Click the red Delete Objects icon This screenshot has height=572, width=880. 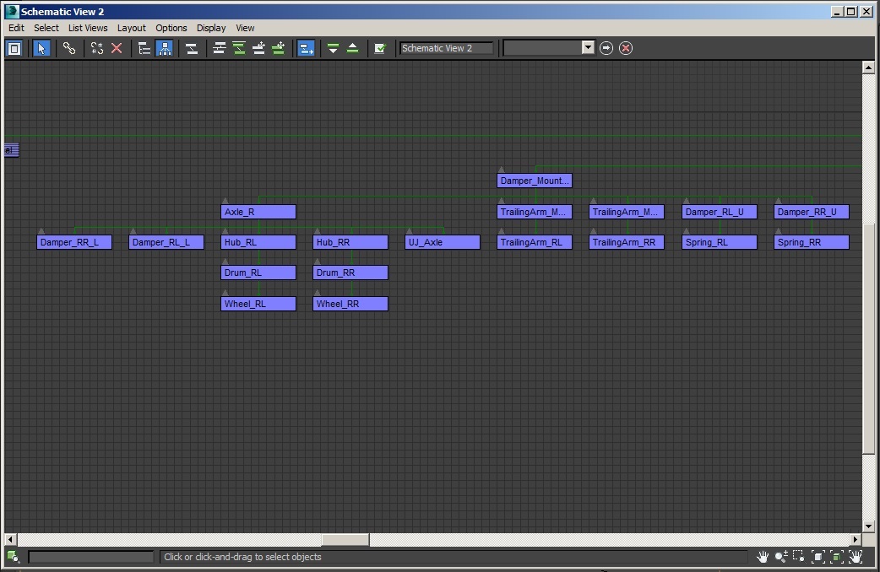point(117,48)
